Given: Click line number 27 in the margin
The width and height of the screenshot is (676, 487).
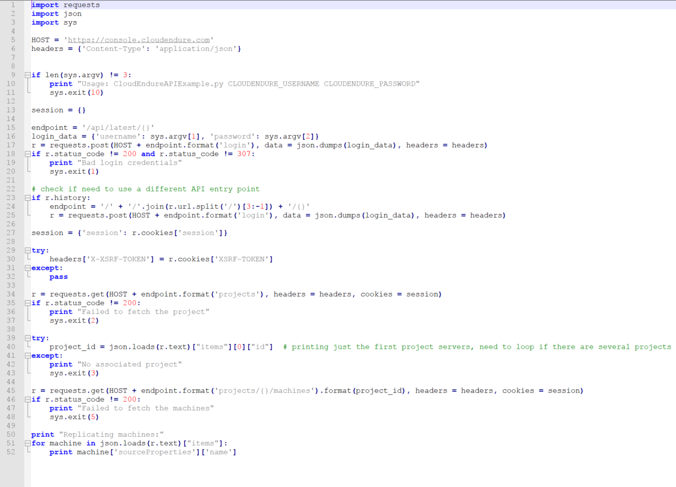Looking at the screenshot, I should (11, 233).
